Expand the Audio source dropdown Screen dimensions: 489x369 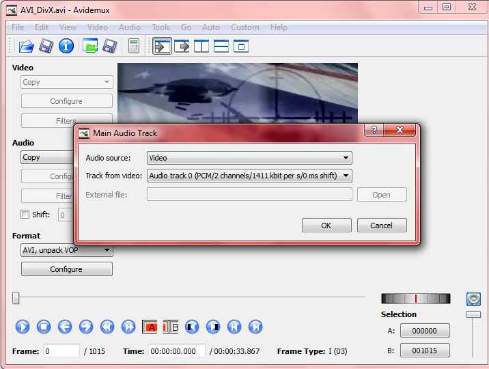coord(249,158)
